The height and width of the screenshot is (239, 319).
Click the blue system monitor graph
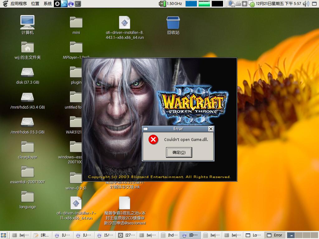tap(191, 4)
